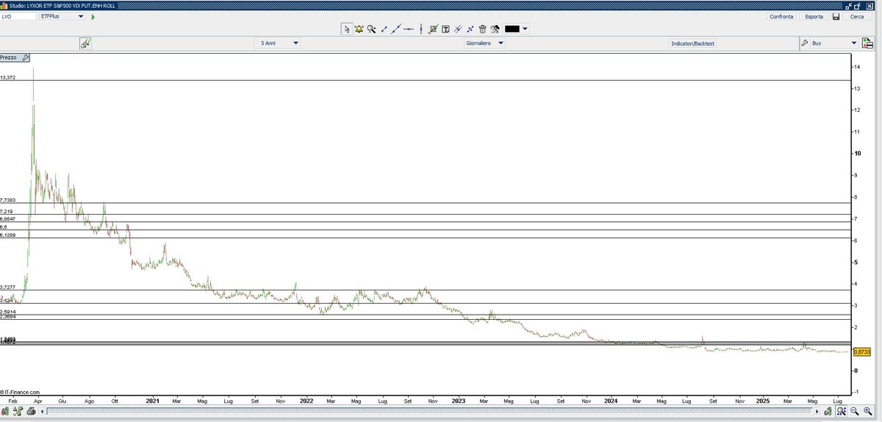Open the Indicatori/Backtest panel
882x422 pixels.
[x=692, y=43]
